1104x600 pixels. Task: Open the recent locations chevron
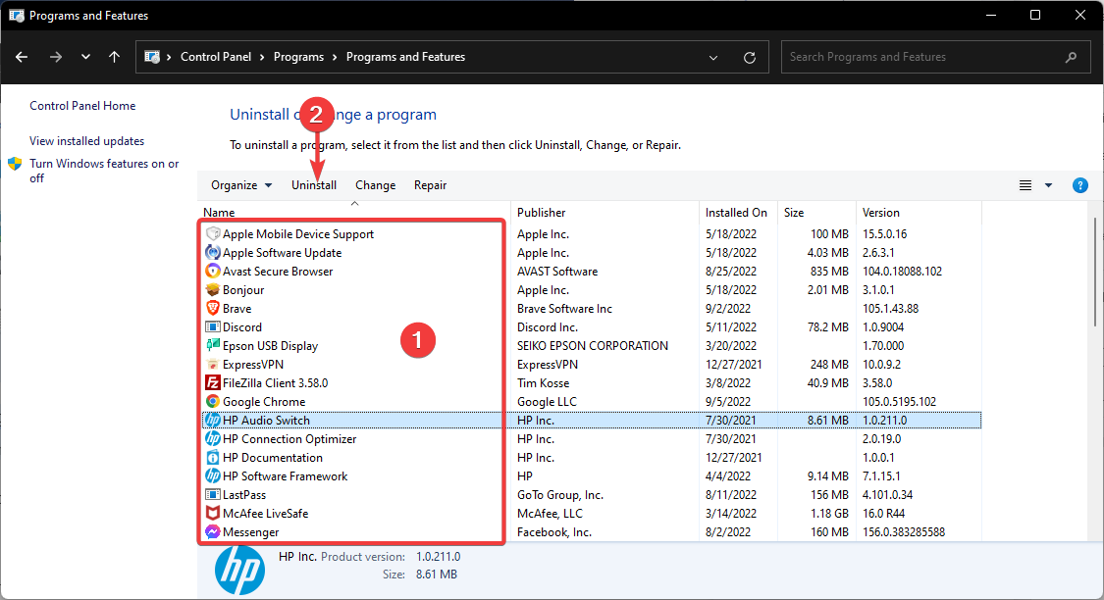pyautogui.click(x=85, y=57)
